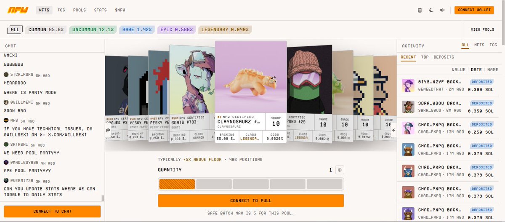Select NFTS in activity filter
This screenshot has height=222, width=505.
(x=479, y=45)
